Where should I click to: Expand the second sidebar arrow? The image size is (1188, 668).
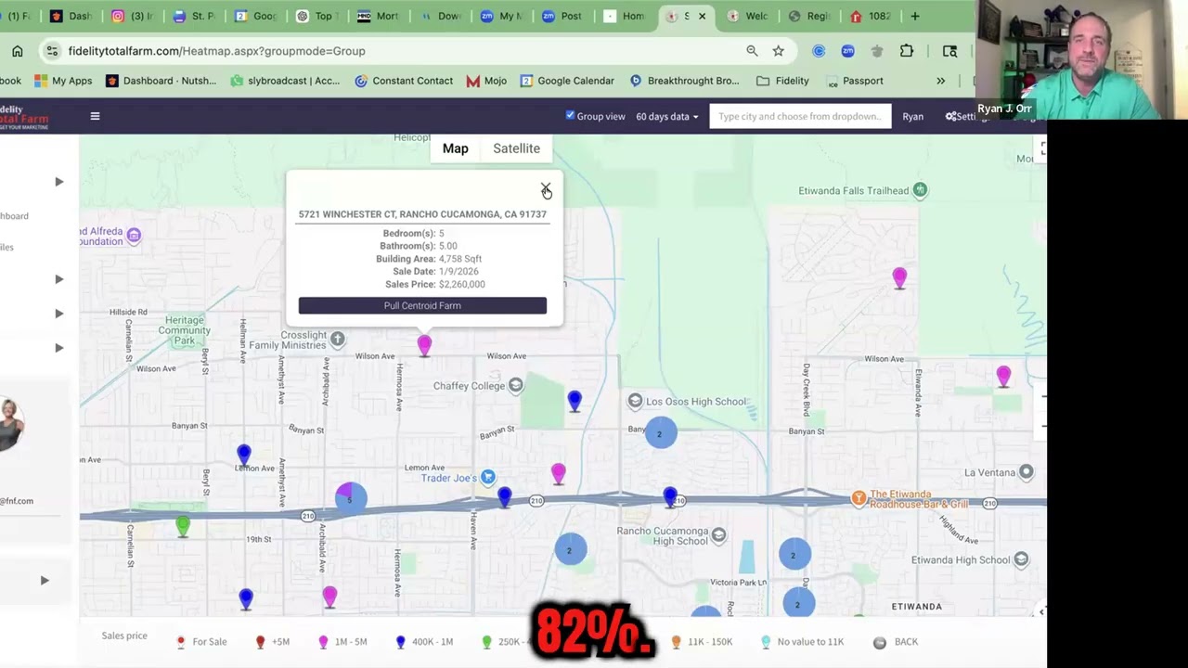tap(58, 279)
